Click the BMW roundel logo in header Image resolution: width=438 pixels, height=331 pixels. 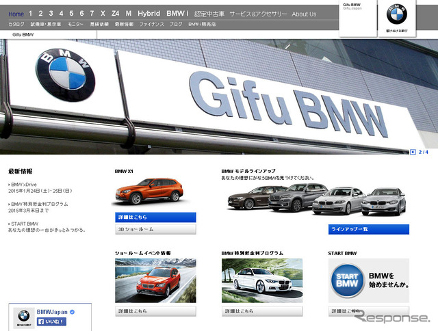397,14
